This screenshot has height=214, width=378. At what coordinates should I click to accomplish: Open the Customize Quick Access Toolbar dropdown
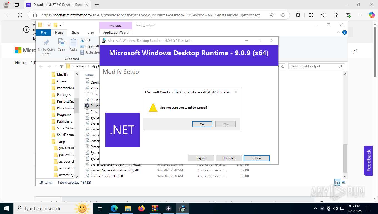pos(60,25)
